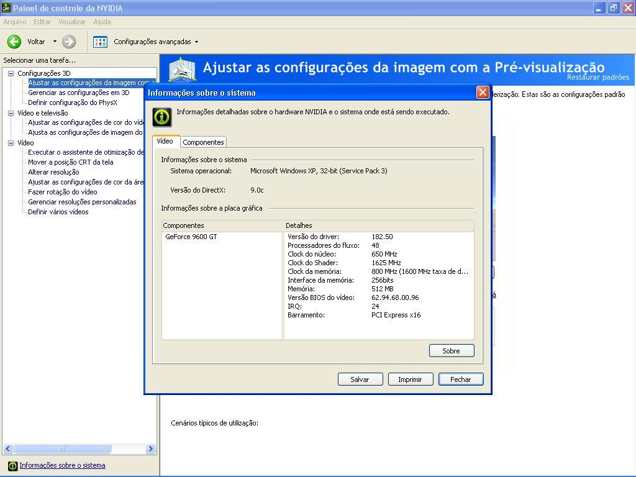
Task: Click the Clock da memória value 800 MHz
Action: 420,272
